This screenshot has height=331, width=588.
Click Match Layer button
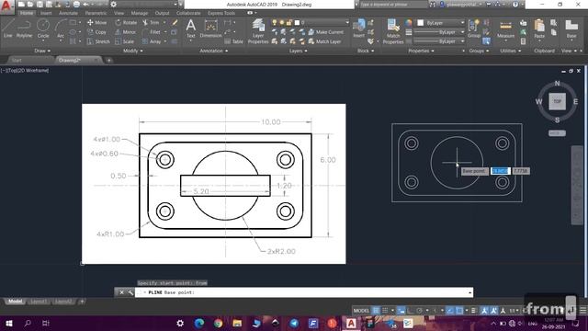[324, 41]
